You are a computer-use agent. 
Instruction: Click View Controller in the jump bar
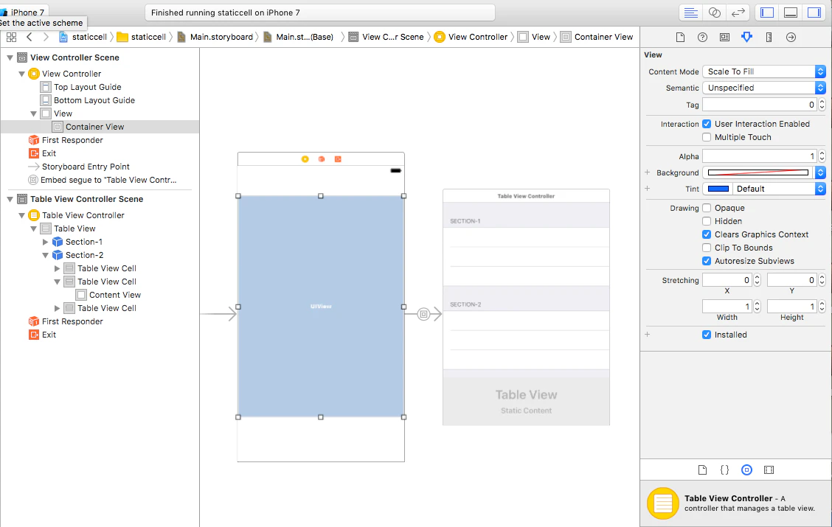coord(471,37)
